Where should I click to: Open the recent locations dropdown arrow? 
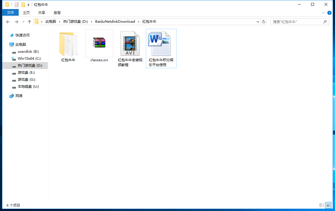[x=23, y=22]
